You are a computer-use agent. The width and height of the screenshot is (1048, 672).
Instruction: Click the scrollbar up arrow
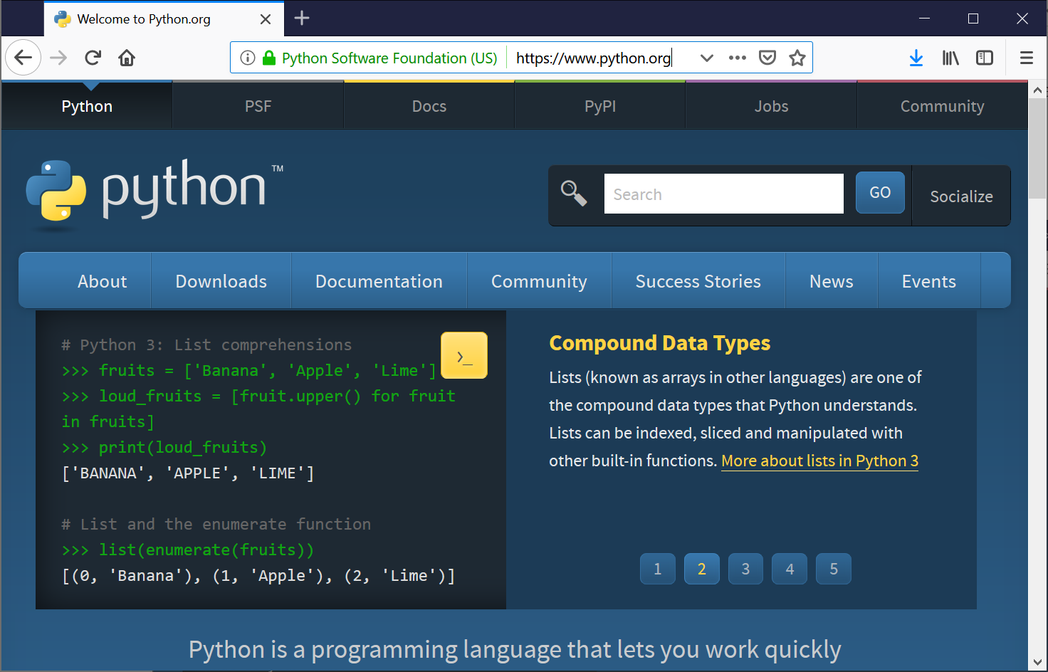click(1037, 90)
